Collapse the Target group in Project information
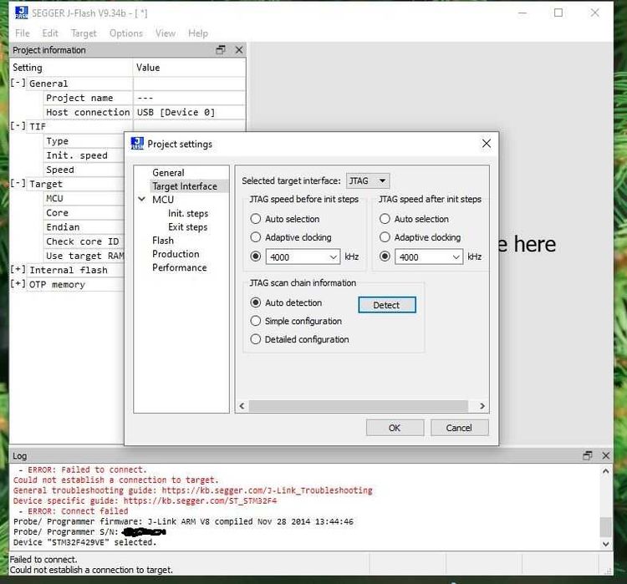 18,184
